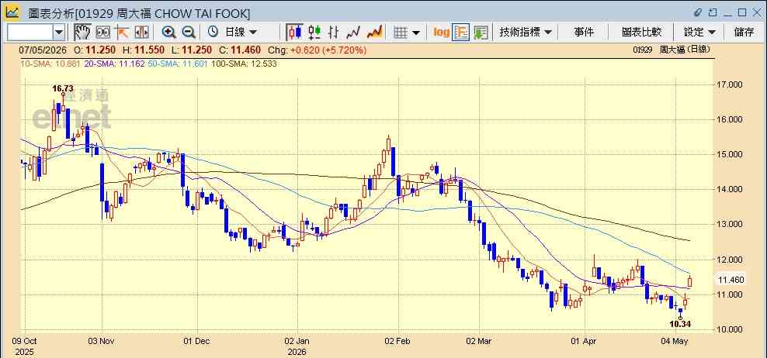Click the zoom out magnifier icon
This screenshot has height=358, width=767.
coord(189,33)
